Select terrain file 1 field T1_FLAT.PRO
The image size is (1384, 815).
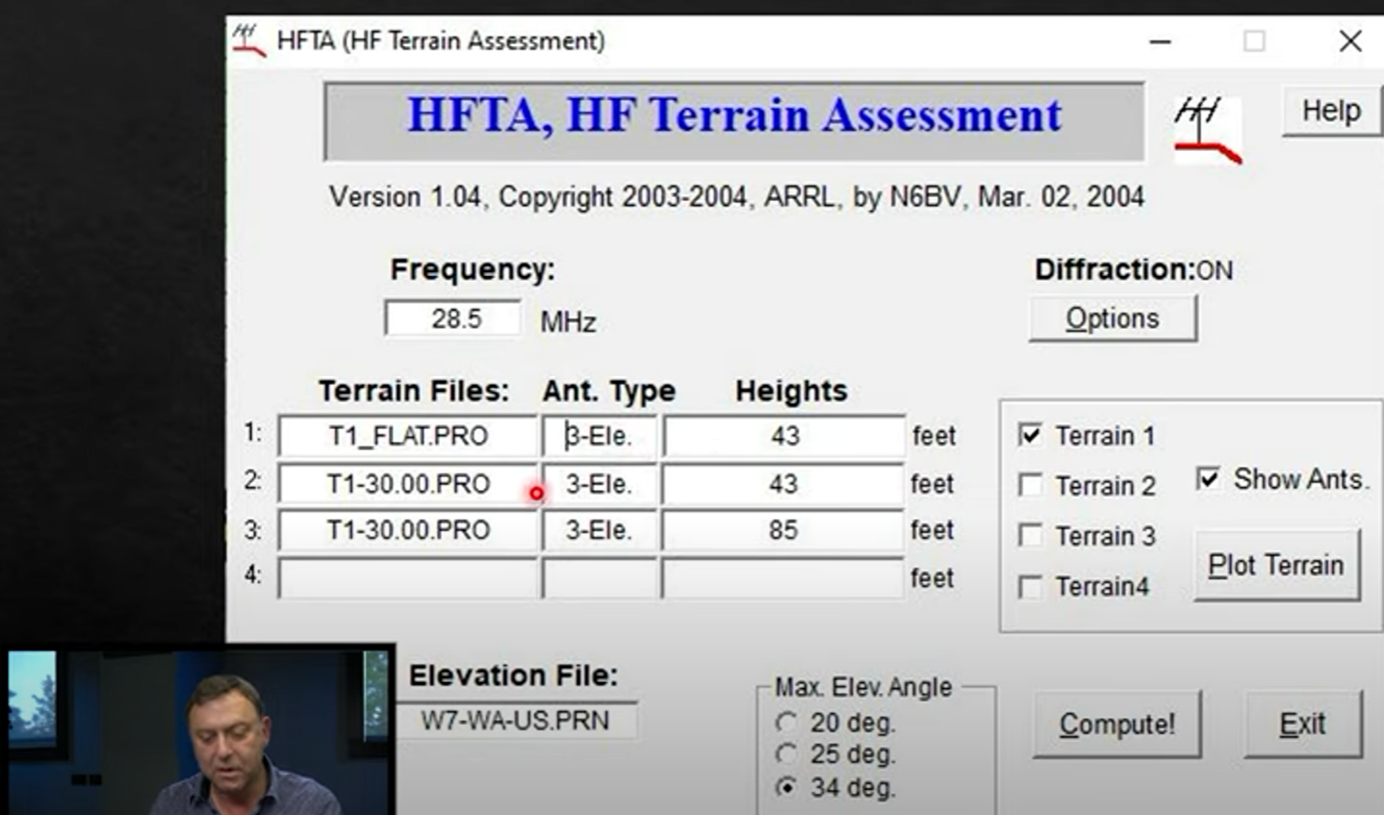tap(408, 436)
